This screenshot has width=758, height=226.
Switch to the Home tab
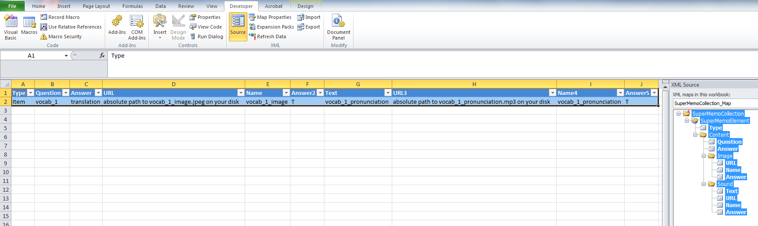click(x=39, y=6)
